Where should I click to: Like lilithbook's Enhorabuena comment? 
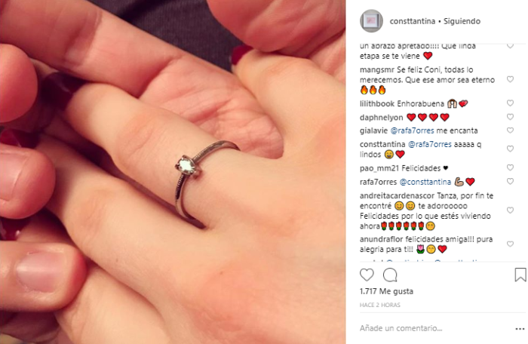510,103
